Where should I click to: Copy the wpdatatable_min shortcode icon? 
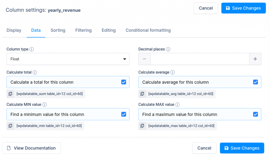coord(11,126)
